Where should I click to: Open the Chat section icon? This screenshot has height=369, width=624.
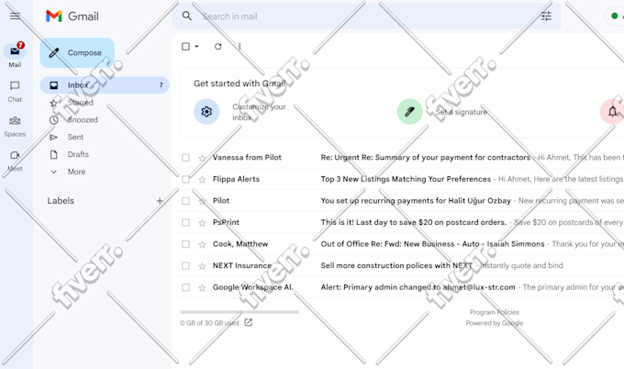click(x=15, y=85)
